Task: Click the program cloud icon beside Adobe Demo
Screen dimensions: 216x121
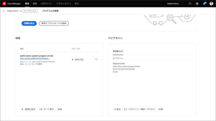Action: tap(4, 11)
